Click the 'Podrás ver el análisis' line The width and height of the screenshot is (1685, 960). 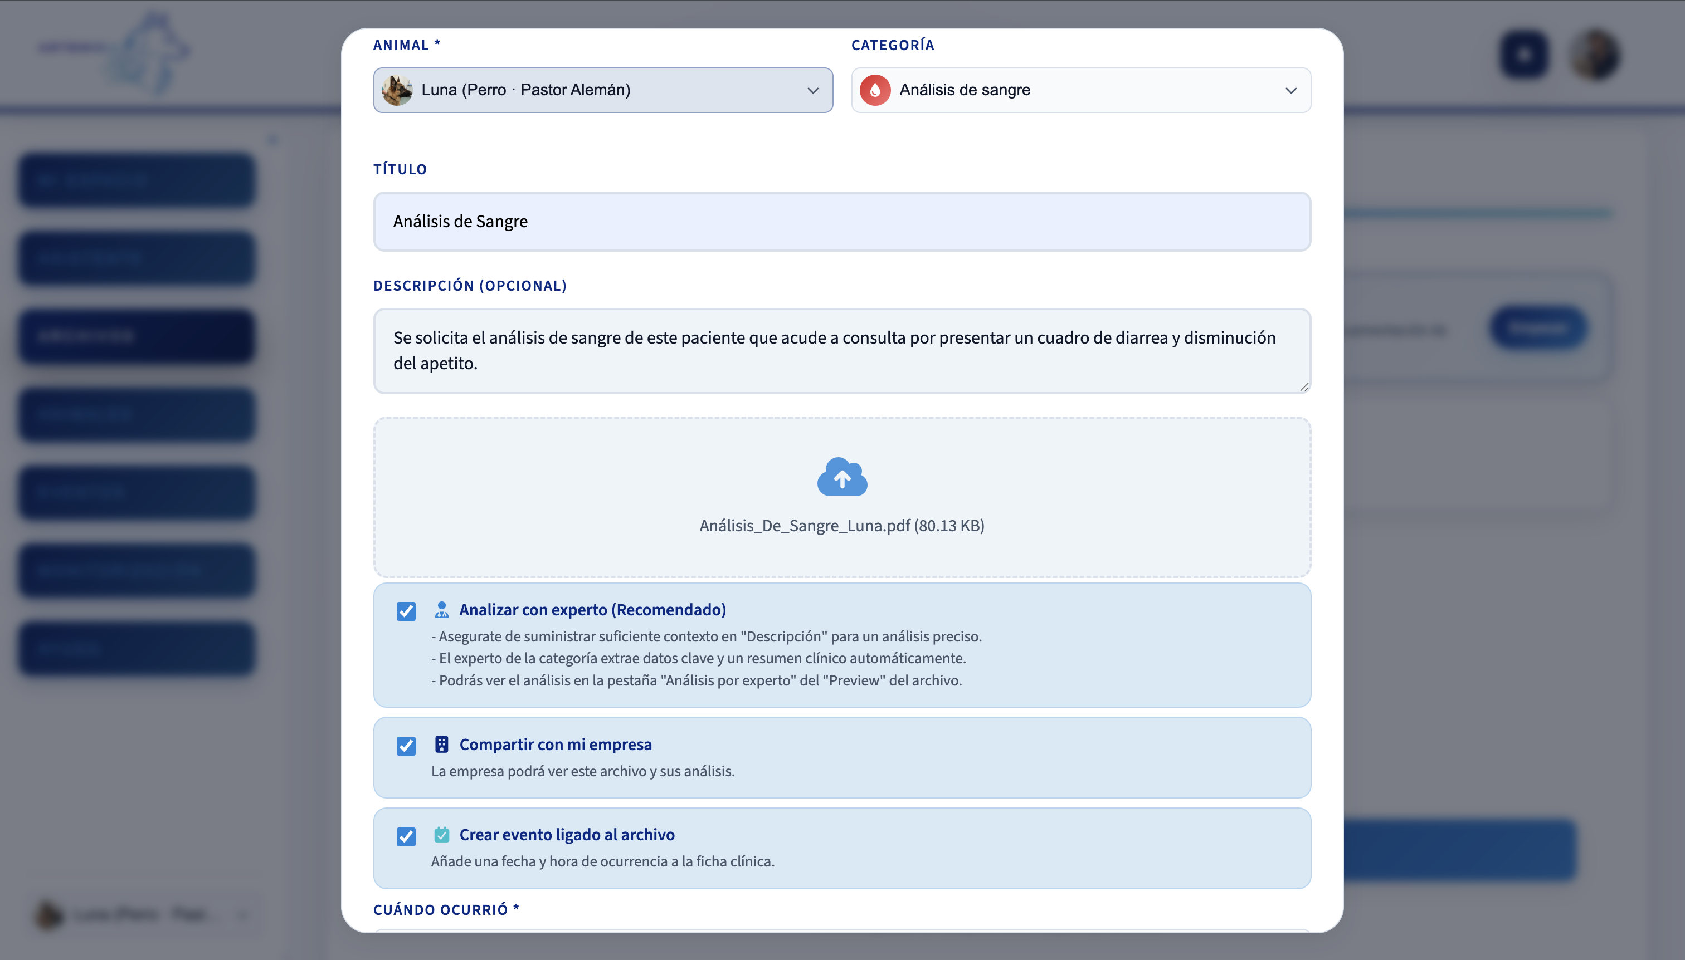click(697, 680)
